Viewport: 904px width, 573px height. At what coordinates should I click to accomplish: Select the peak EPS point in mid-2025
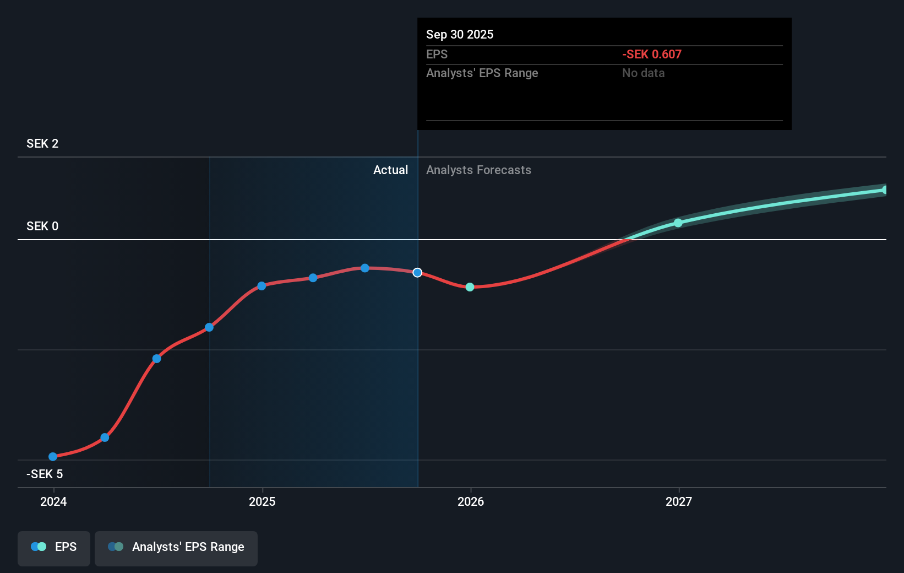(364, 268)
